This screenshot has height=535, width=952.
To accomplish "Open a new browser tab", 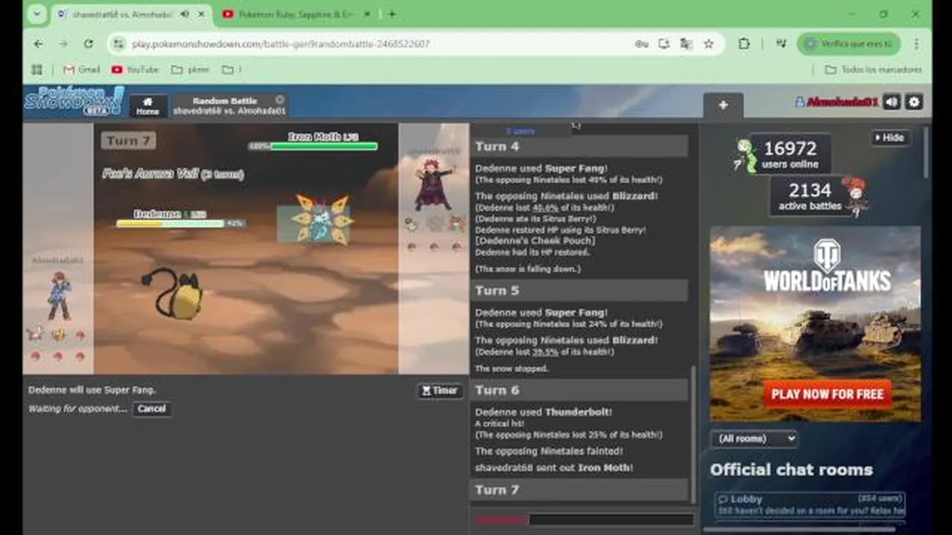I will (x=392, y=14).
